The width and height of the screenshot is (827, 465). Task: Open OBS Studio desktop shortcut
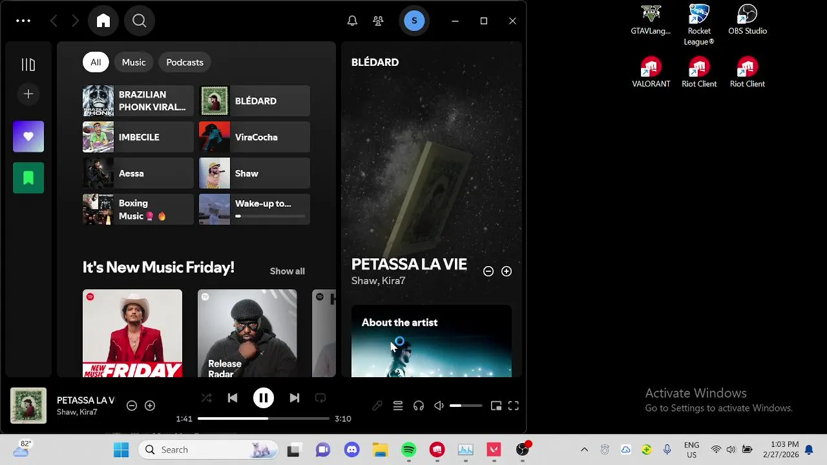[748, 20]
